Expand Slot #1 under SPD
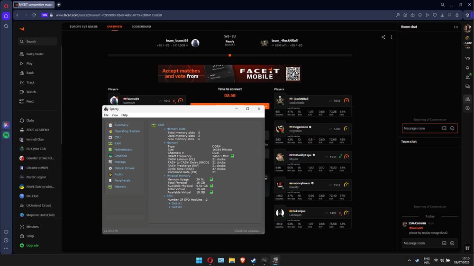 point(170,204)
